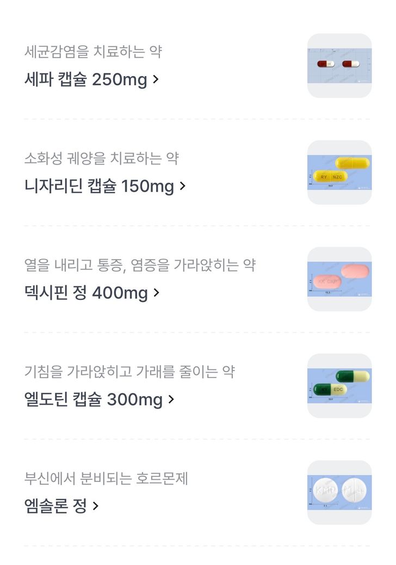This screenshot has height=565, width=396.
Task: Tap the 기침을 가라앉히고 가래를 줄이는 약 text
Action: point(129,372)
